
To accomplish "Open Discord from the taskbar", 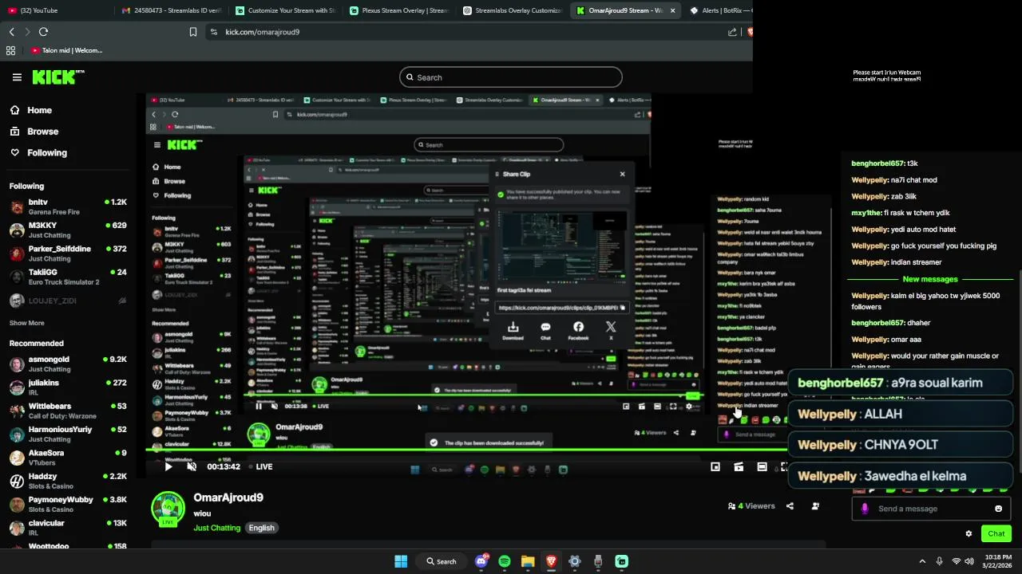I will [x=481, y=561].
